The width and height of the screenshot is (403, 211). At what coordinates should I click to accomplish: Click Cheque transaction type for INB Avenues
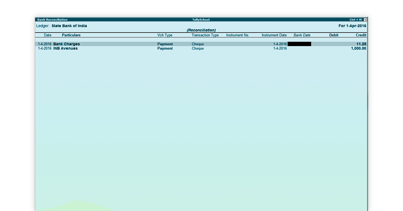198,48
